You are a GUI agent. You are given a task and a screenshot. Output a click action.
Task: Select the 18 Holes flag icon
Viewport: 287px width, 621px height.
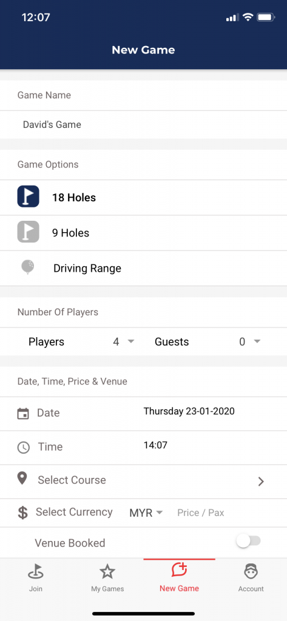coord(28,196)
